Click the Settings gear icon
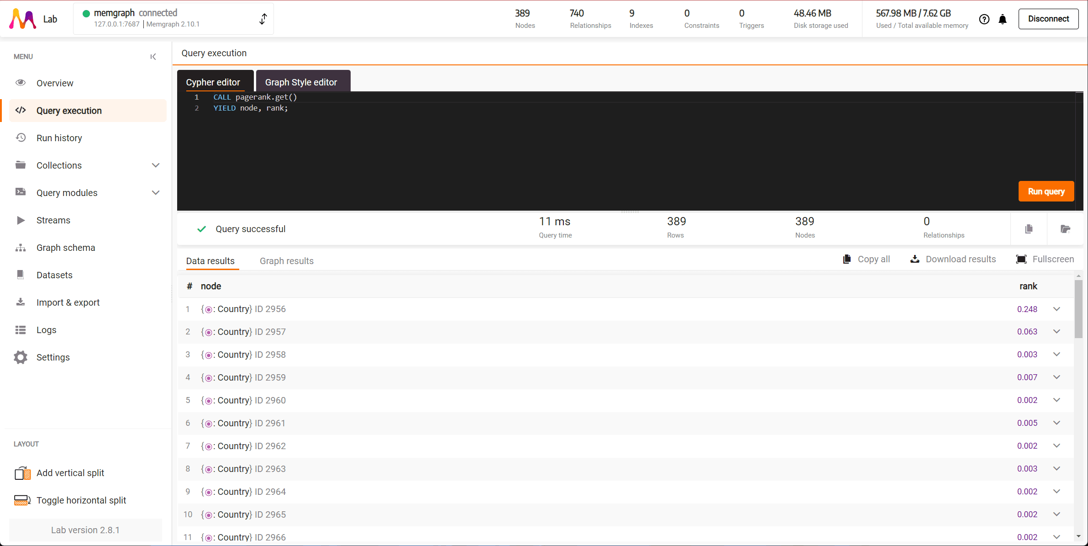The image size is (1088, 546). (21, 357)
